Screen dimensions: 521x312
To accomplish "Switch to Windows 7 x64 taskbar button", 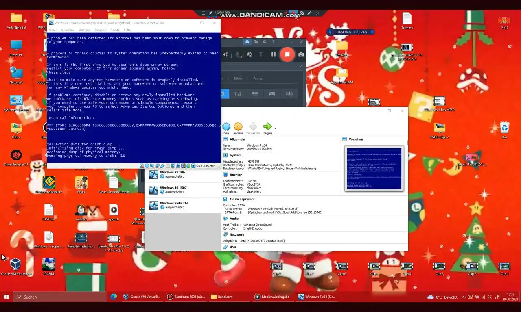I will click(x=317, y=297).
